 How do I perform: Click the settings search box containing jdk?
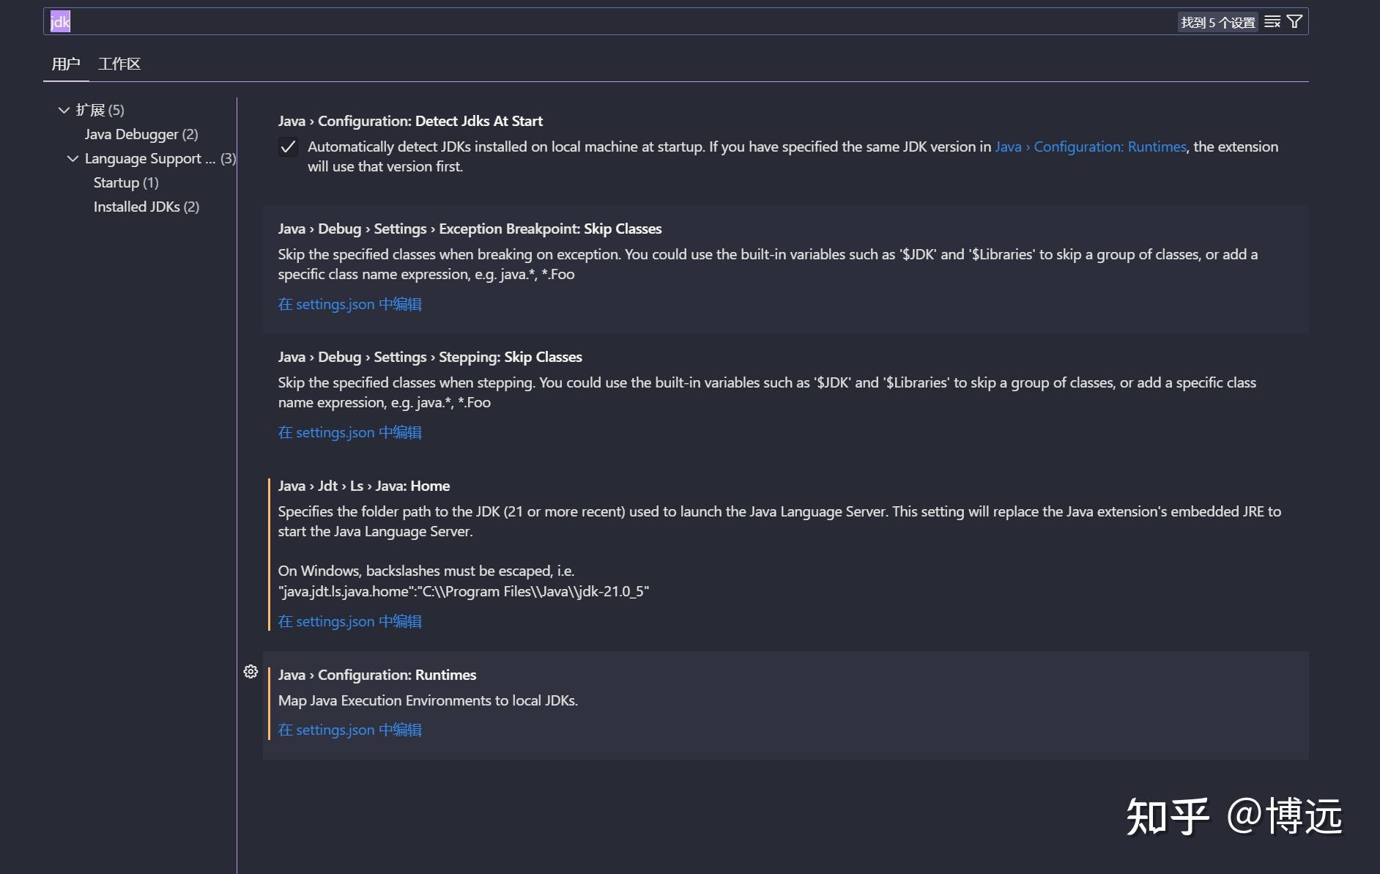586,22
